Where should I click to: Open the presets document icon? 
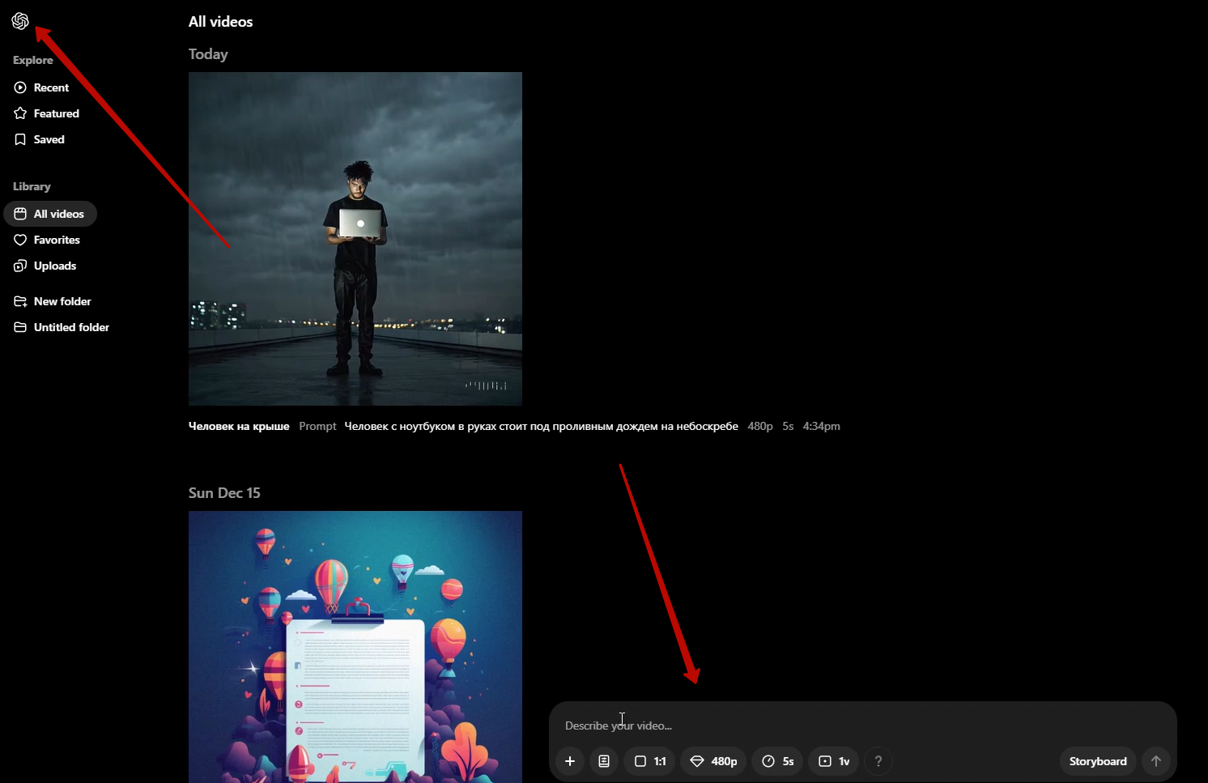point(604,761)
